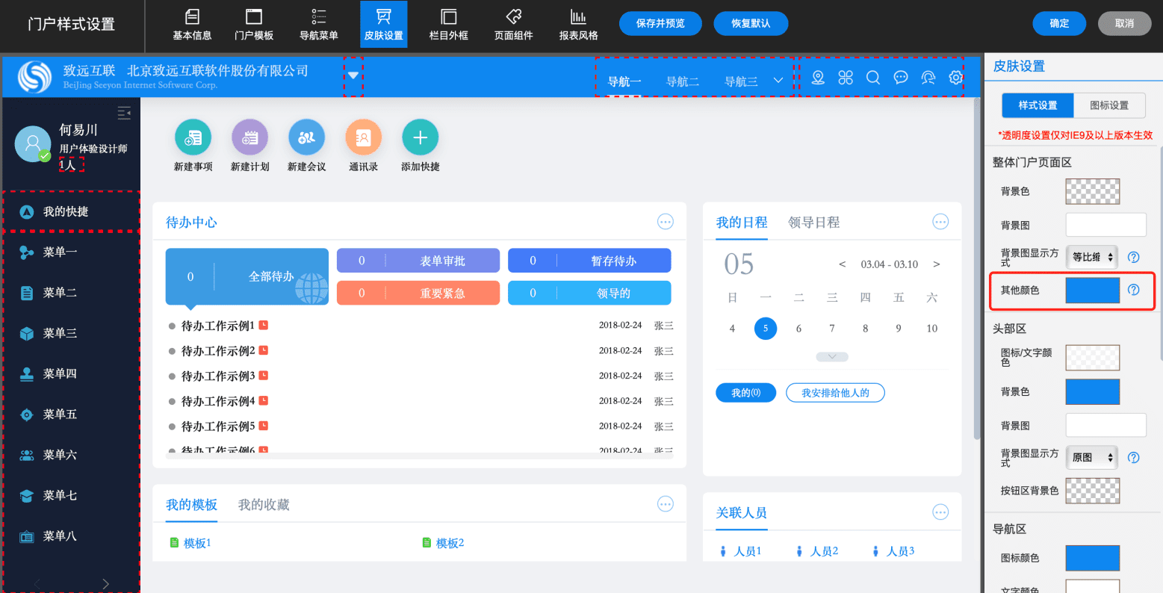This screenshot has width=1163, height=593.
Task: Click the blue 其他颜色 color swatch
Action: coord(1093,291)
